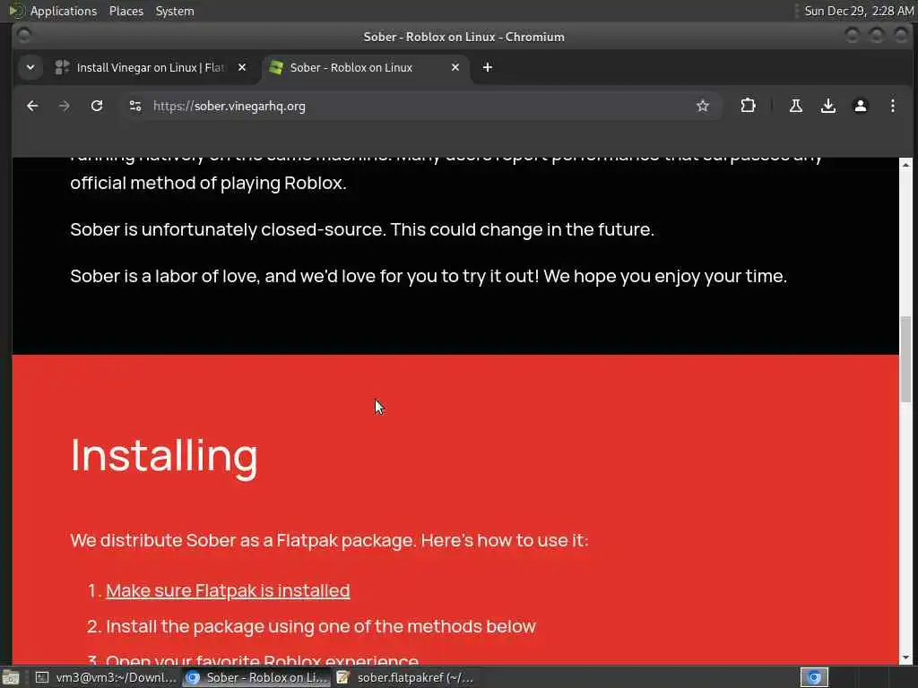
Task: Close the Install Vinegar on Linux tab
Action: (x=242, y=67)
